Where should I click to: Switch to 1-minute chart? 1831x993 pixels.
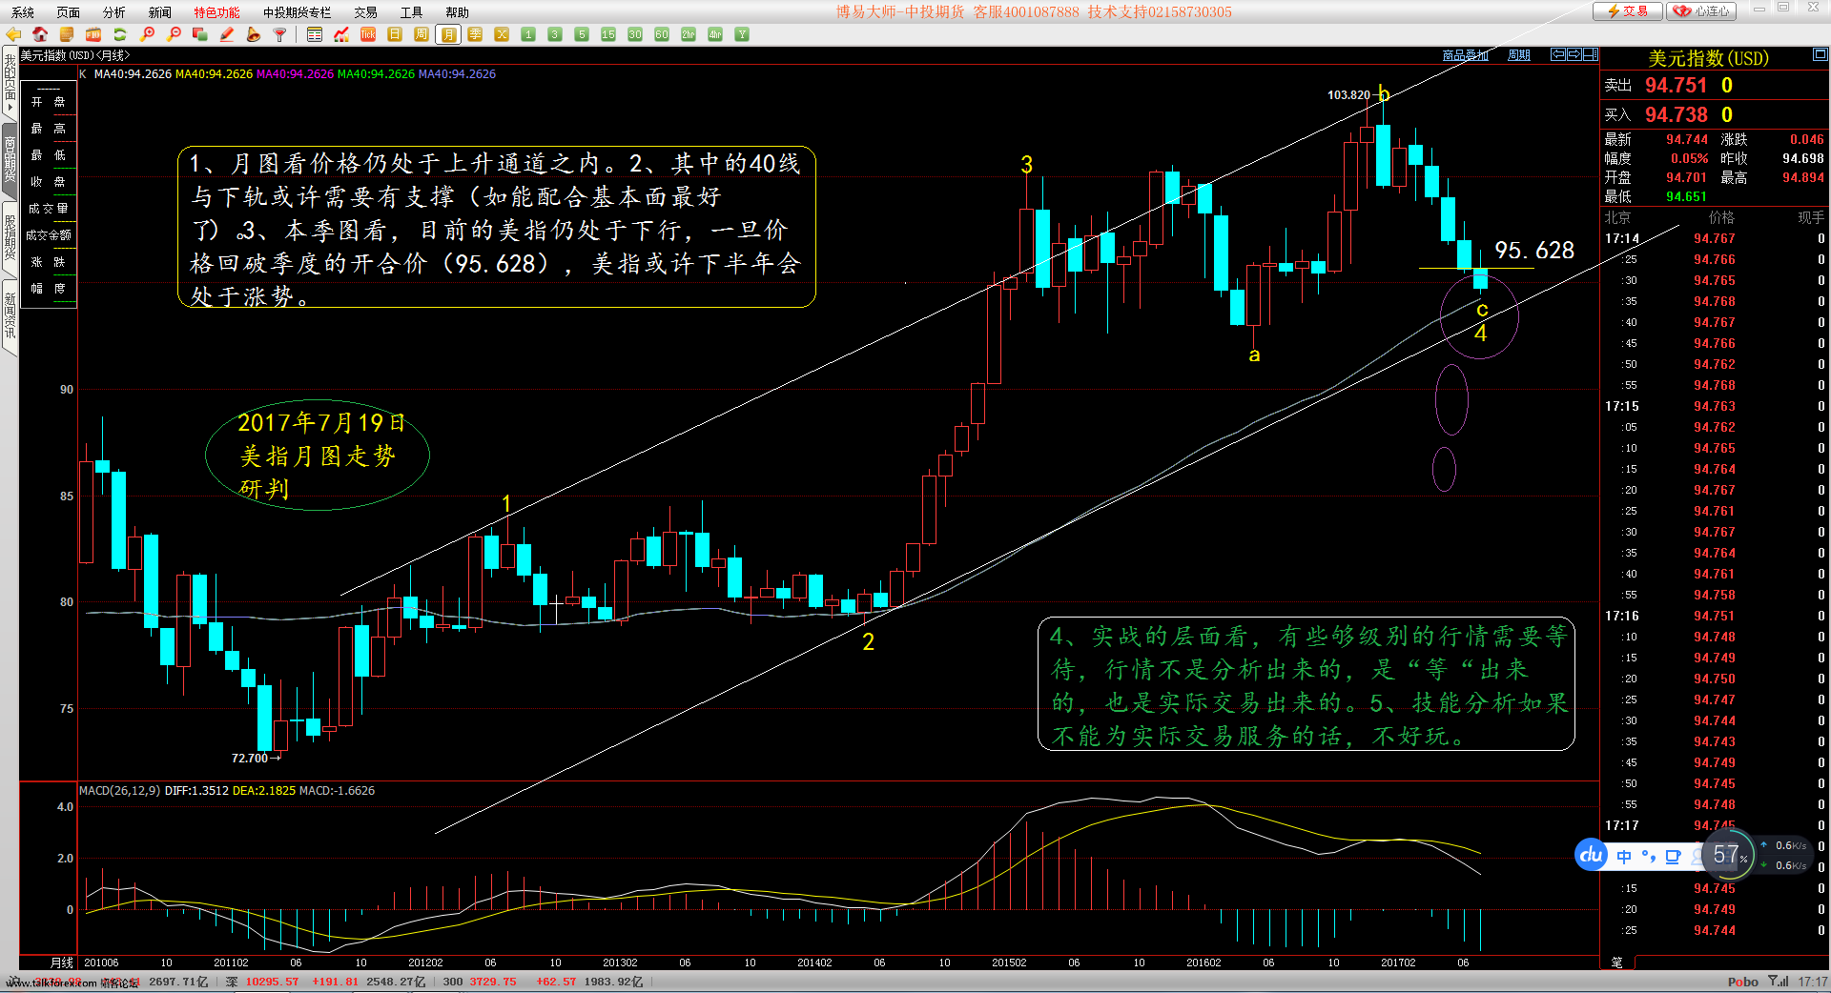click(x=528, y=34)
